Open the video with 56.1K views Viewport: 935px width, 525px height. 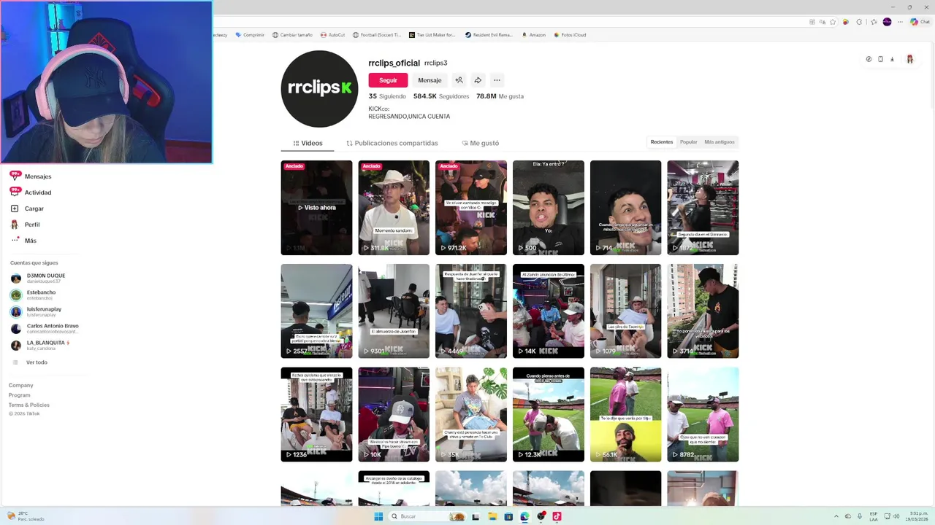point(626,415)
